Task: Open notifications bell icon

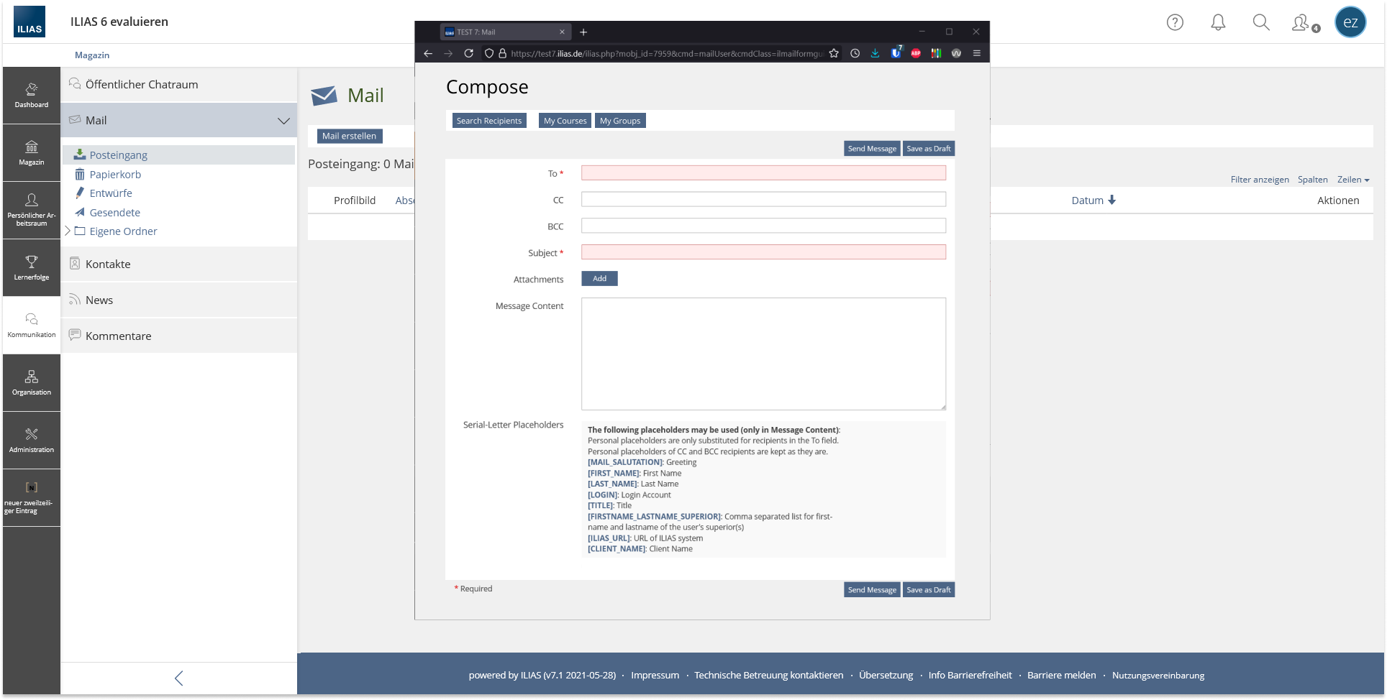Action: (1218, 22)
